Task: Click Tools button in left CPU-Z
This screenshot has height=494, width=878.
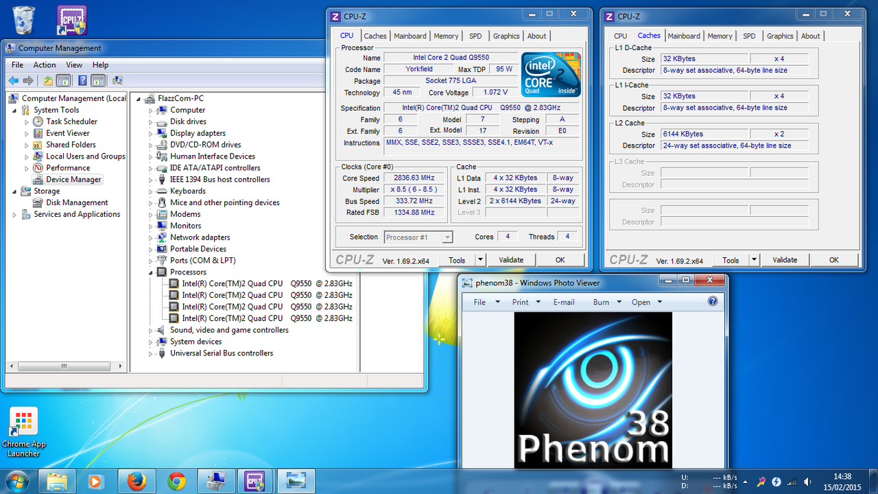Action: click(x=458, y=260)
